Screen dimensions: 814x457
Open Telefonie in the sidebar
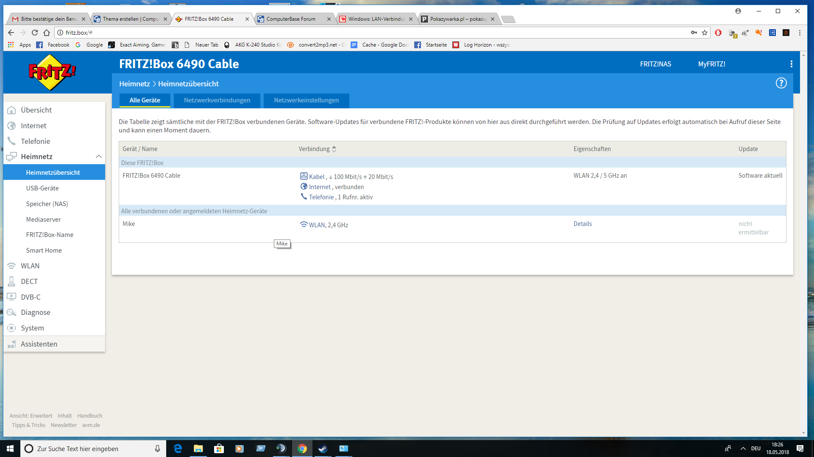35,141
